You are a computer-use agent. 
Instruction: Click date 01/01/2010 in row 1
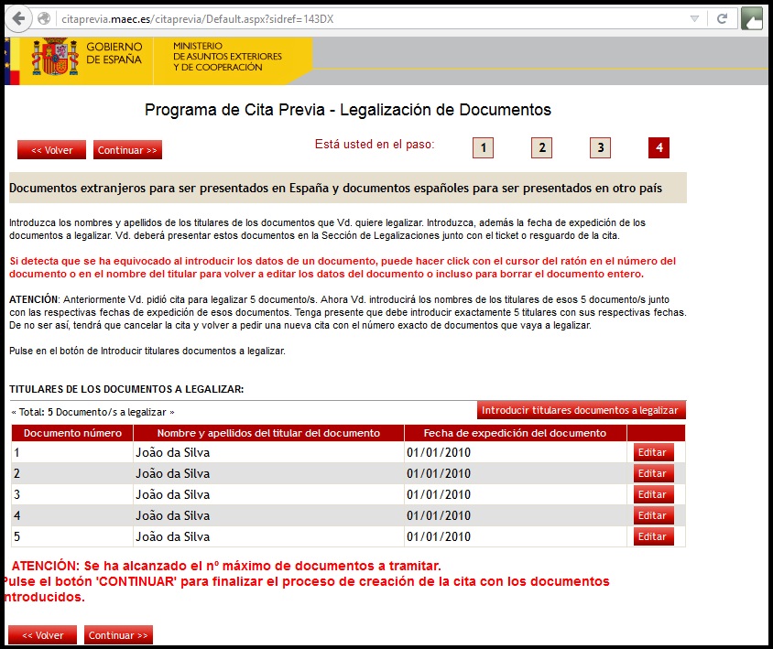[x=439, y=452]
